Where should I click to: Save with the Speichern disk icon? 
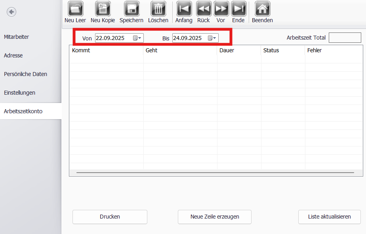(x=132, y=9)
